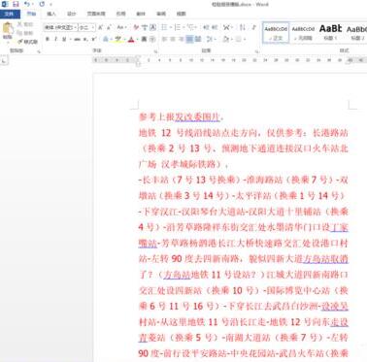
Task: Increase the paragraph indent
Action: 215,28
